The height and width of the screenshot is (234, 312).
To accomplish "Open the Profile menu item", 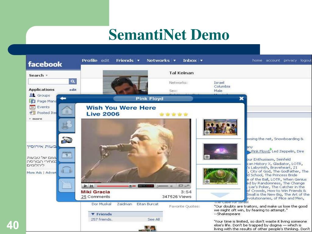I will [90, 61].
